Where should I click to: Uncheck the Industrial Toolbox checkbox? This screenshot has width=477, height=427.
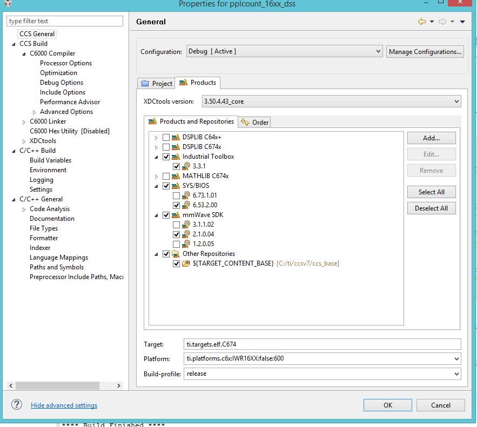coord(166,157)
